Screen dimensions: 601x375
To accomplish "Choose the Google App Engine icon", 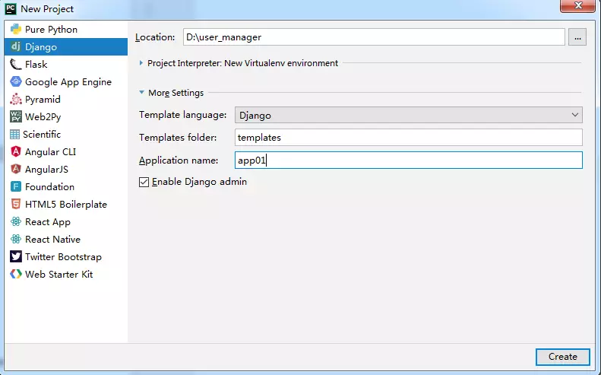I will (16, 81).
